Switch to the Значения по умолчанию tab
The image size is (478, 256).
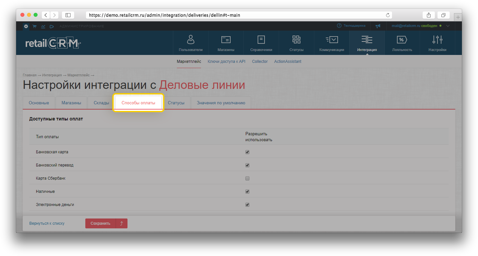point(221,103)
